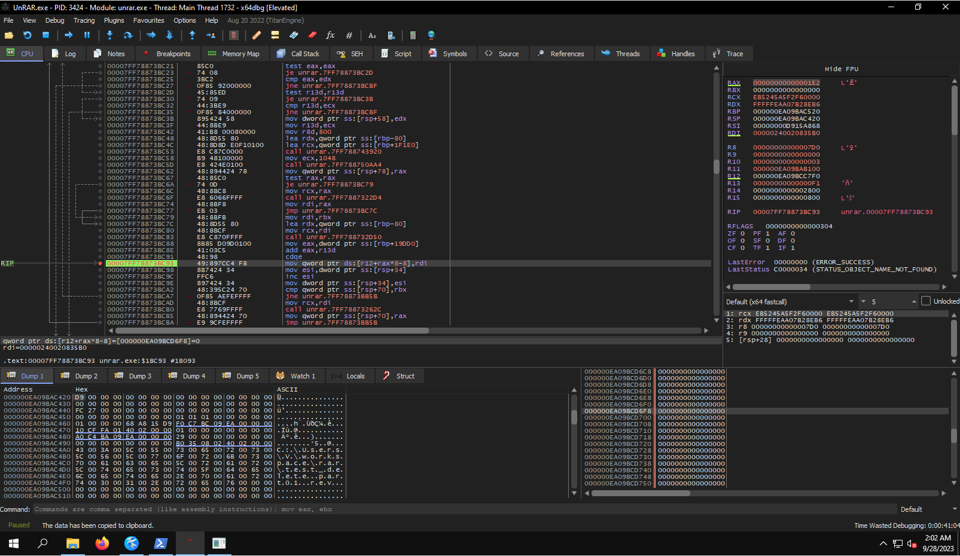Image resolution: width=960 pixels, height=556 pixels.
Task: Trace into with the dotted right-arrow icon
Action: [x=151, y=35]
